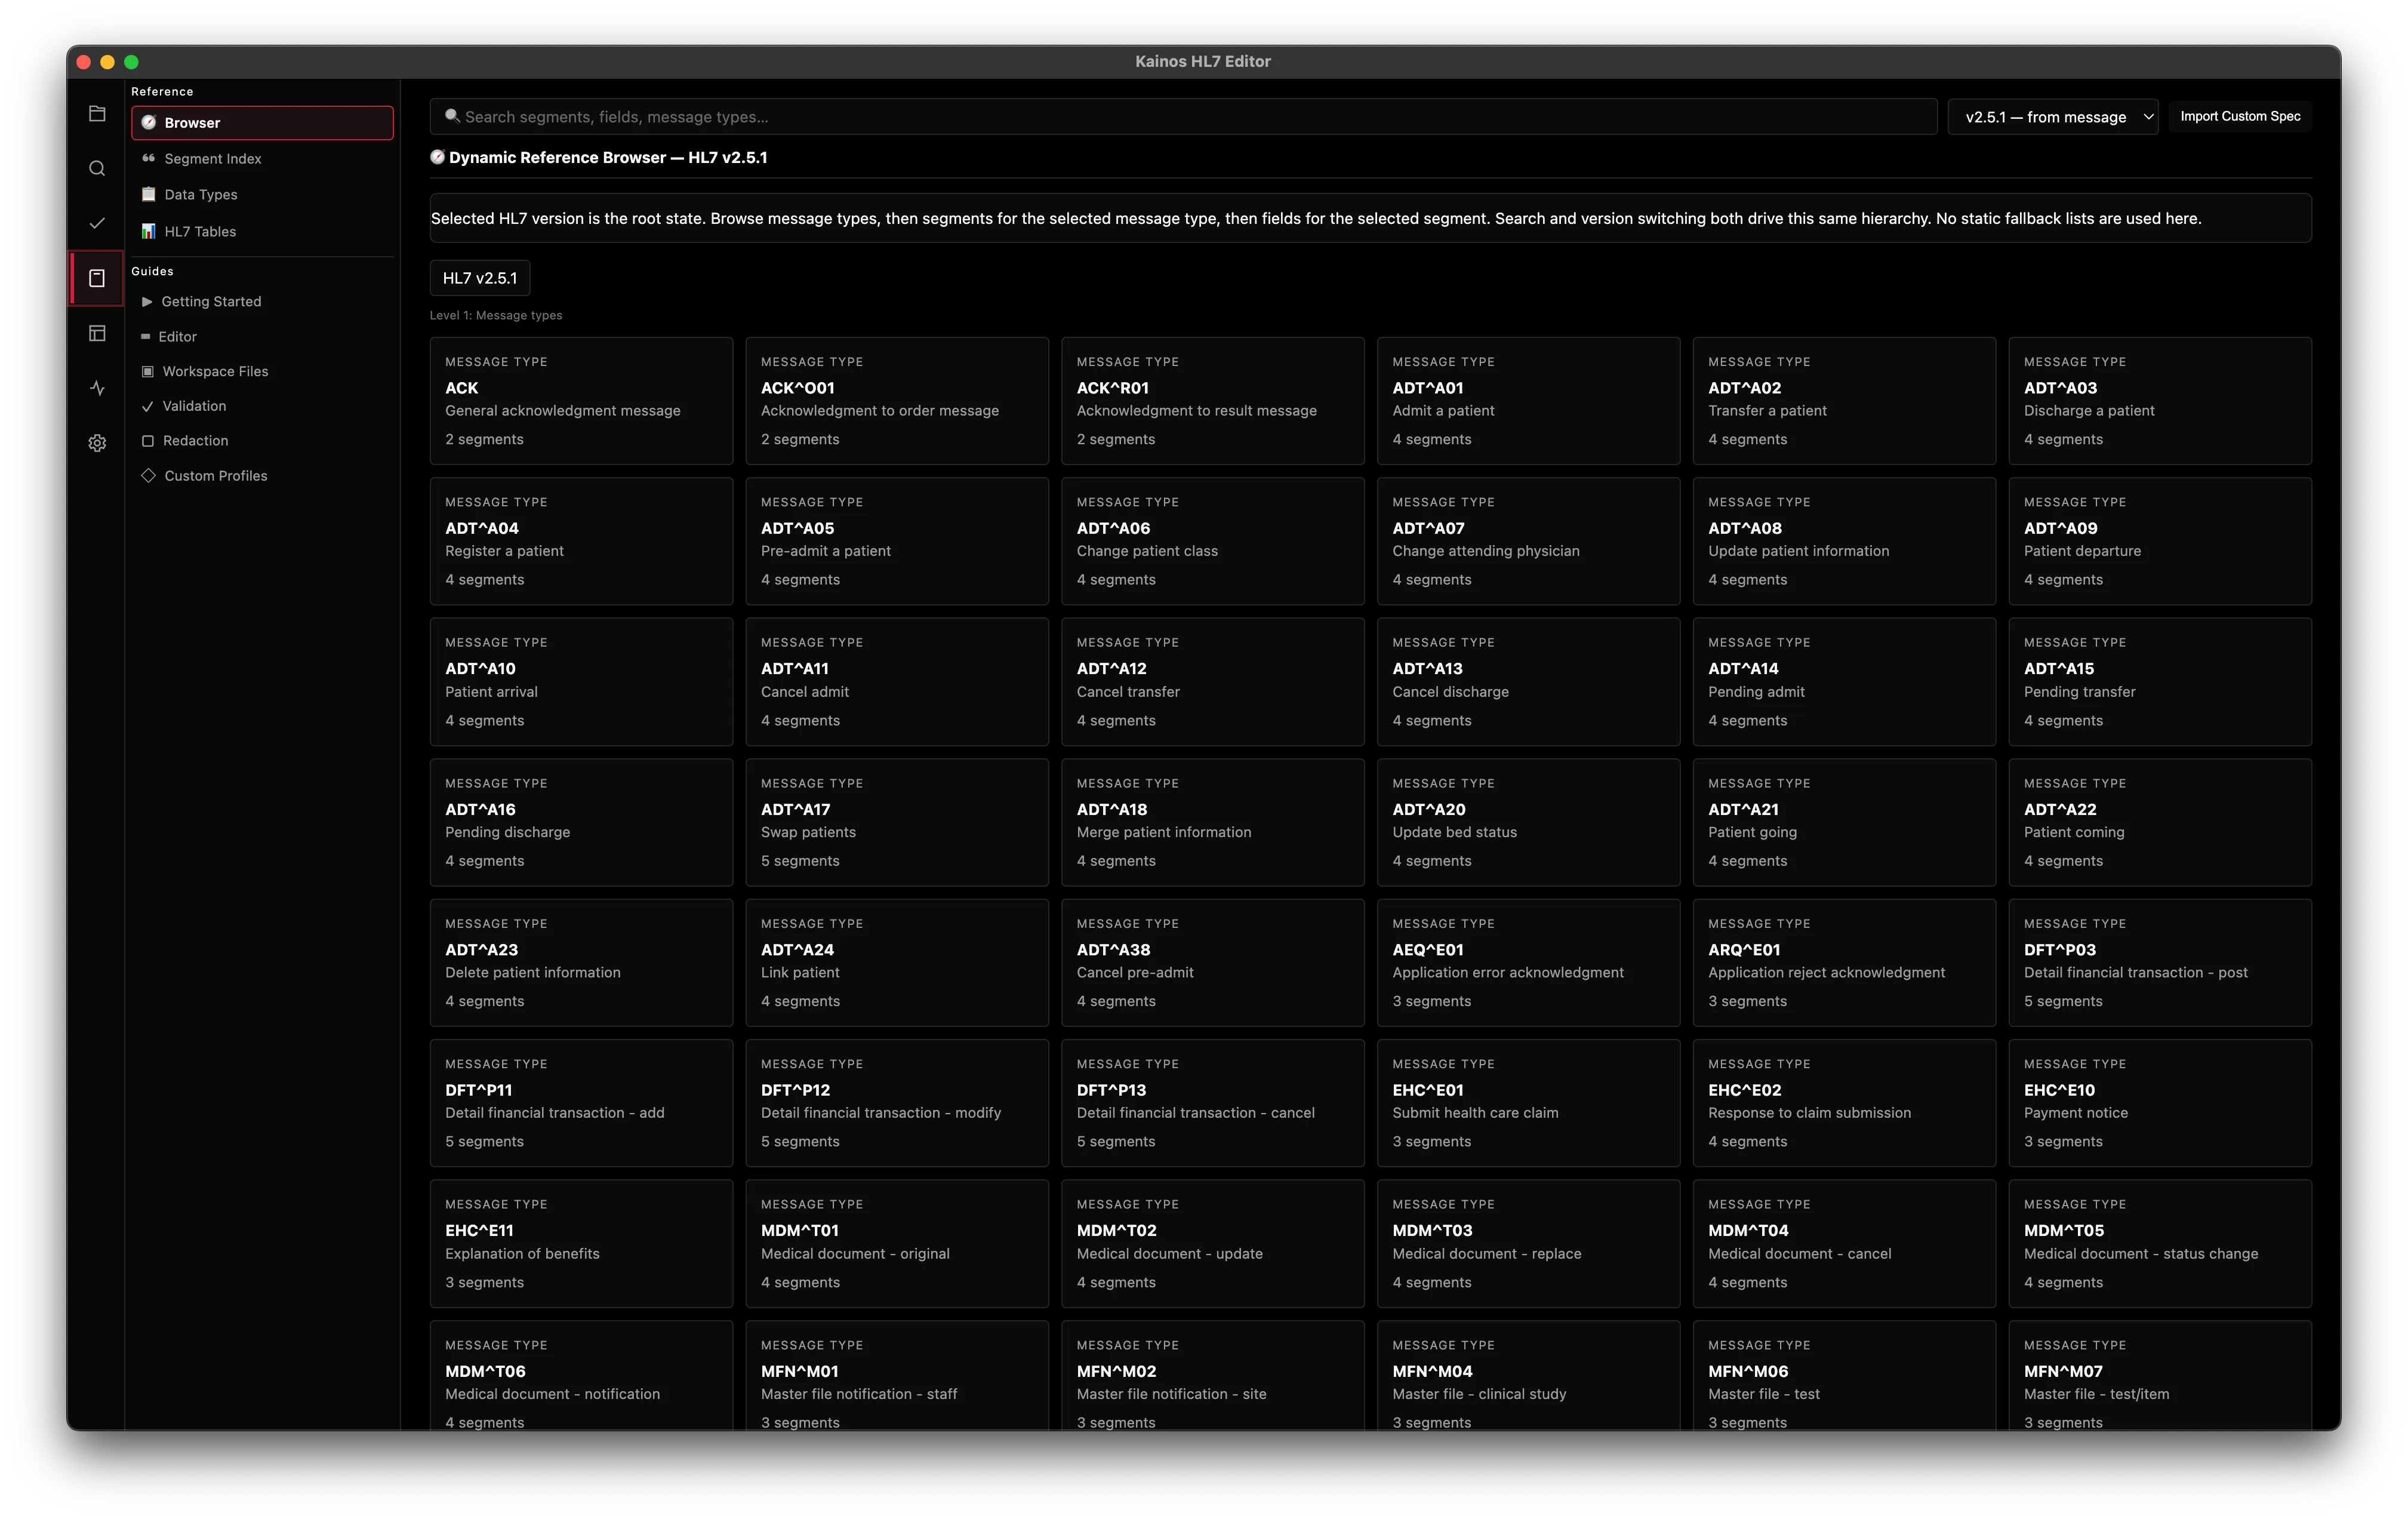The image size is (2408, 1519).
Task: Click the Custom Profiles diamond icon
Action: pos(148,476)
